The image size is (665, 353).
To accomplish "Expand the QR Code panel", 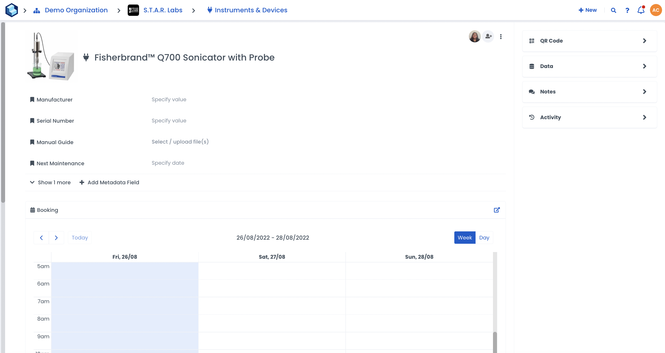I will 589,41.
